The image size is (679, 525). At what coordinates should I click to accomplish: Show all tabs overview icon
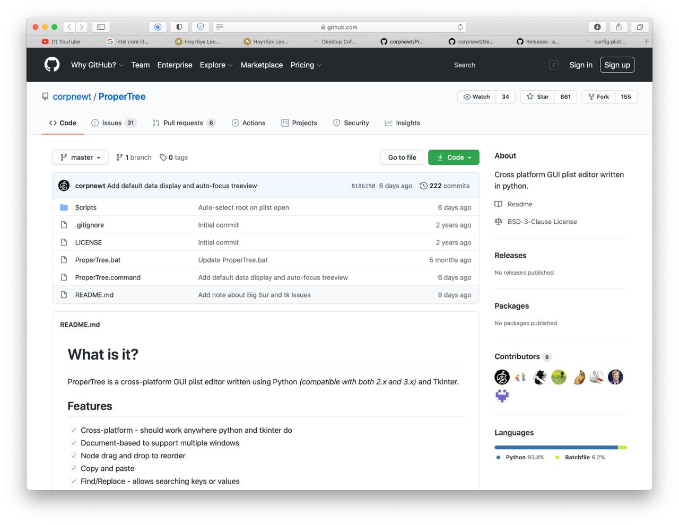point(640,27)
